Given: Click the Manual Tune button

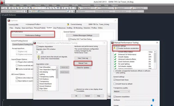Looking at the screenshot, I should pos(83,63).
